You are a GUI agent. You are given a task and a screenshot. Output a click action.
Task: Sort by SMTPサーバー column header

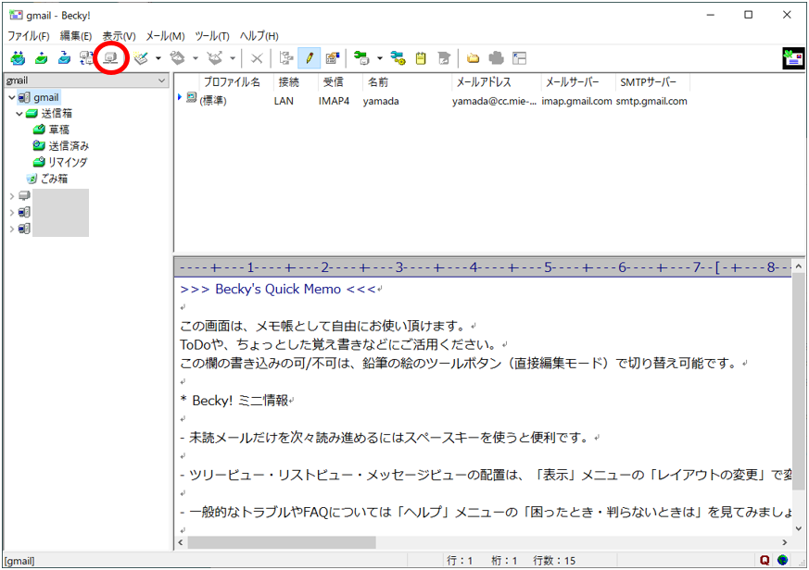652,82
